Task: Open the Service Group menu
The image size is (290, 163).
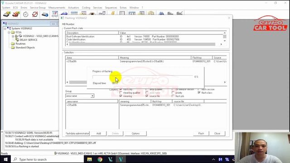Action: coord(38,8)
